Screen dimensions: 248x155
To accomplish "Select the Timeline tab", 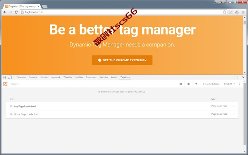I will (68, 77).
